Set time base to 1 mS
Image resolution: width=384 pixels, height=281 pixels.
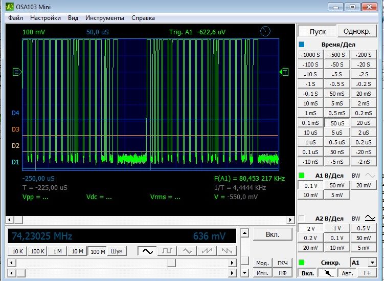tap(310, 113)
